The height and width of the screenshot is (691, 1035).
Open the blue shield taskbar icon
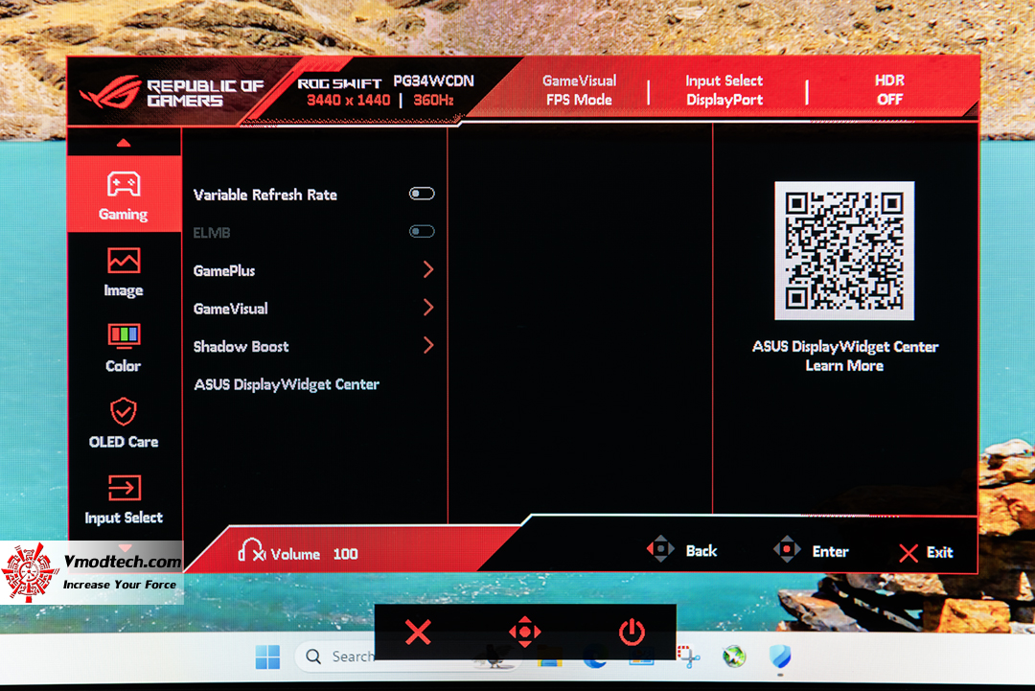[x=779, y=656]
